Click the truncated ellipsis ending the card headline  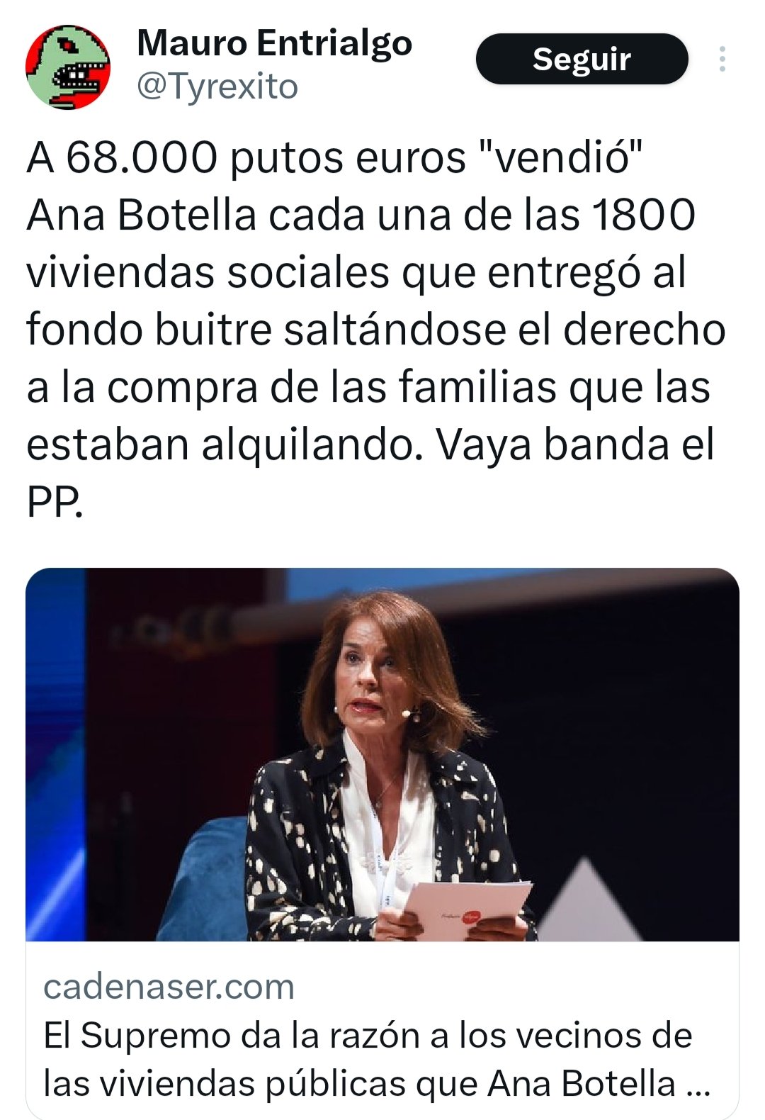pos(698,1085)
